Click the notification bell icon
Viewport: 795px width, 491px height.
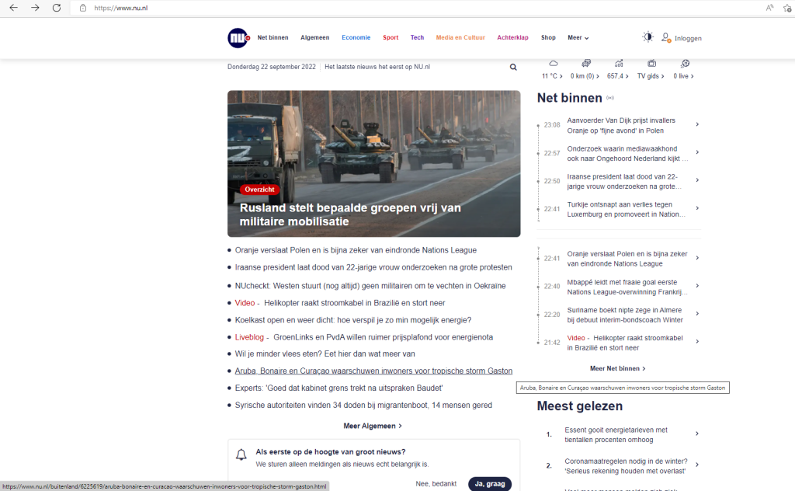(x=241, y=454)
